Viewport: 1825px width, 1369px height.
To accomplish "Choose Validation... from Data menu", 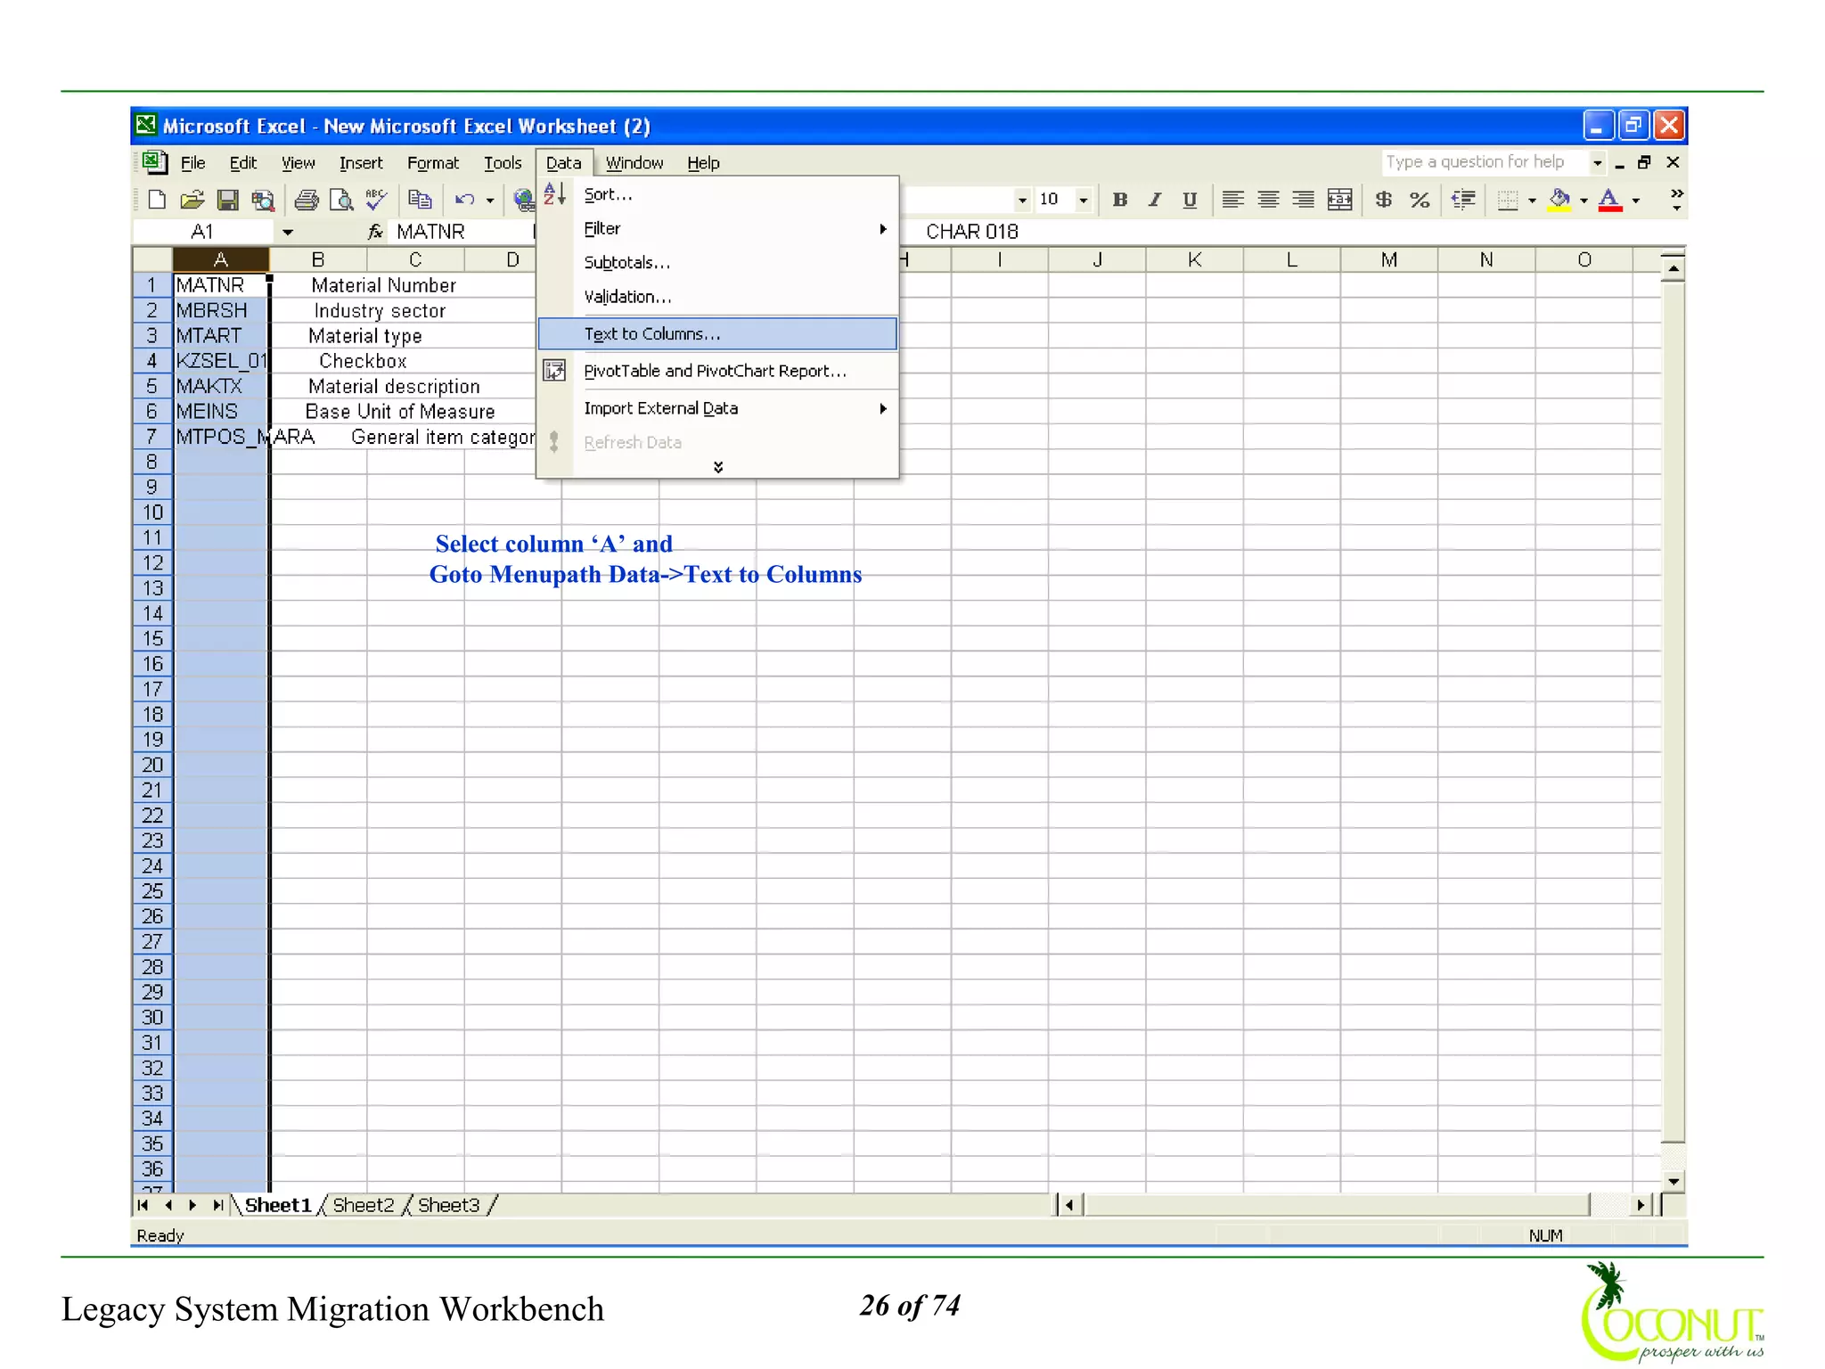I will click(x=717, y=296).
